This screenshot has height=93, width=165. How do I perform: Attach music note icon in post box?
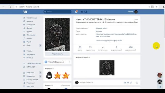(131, 82)
